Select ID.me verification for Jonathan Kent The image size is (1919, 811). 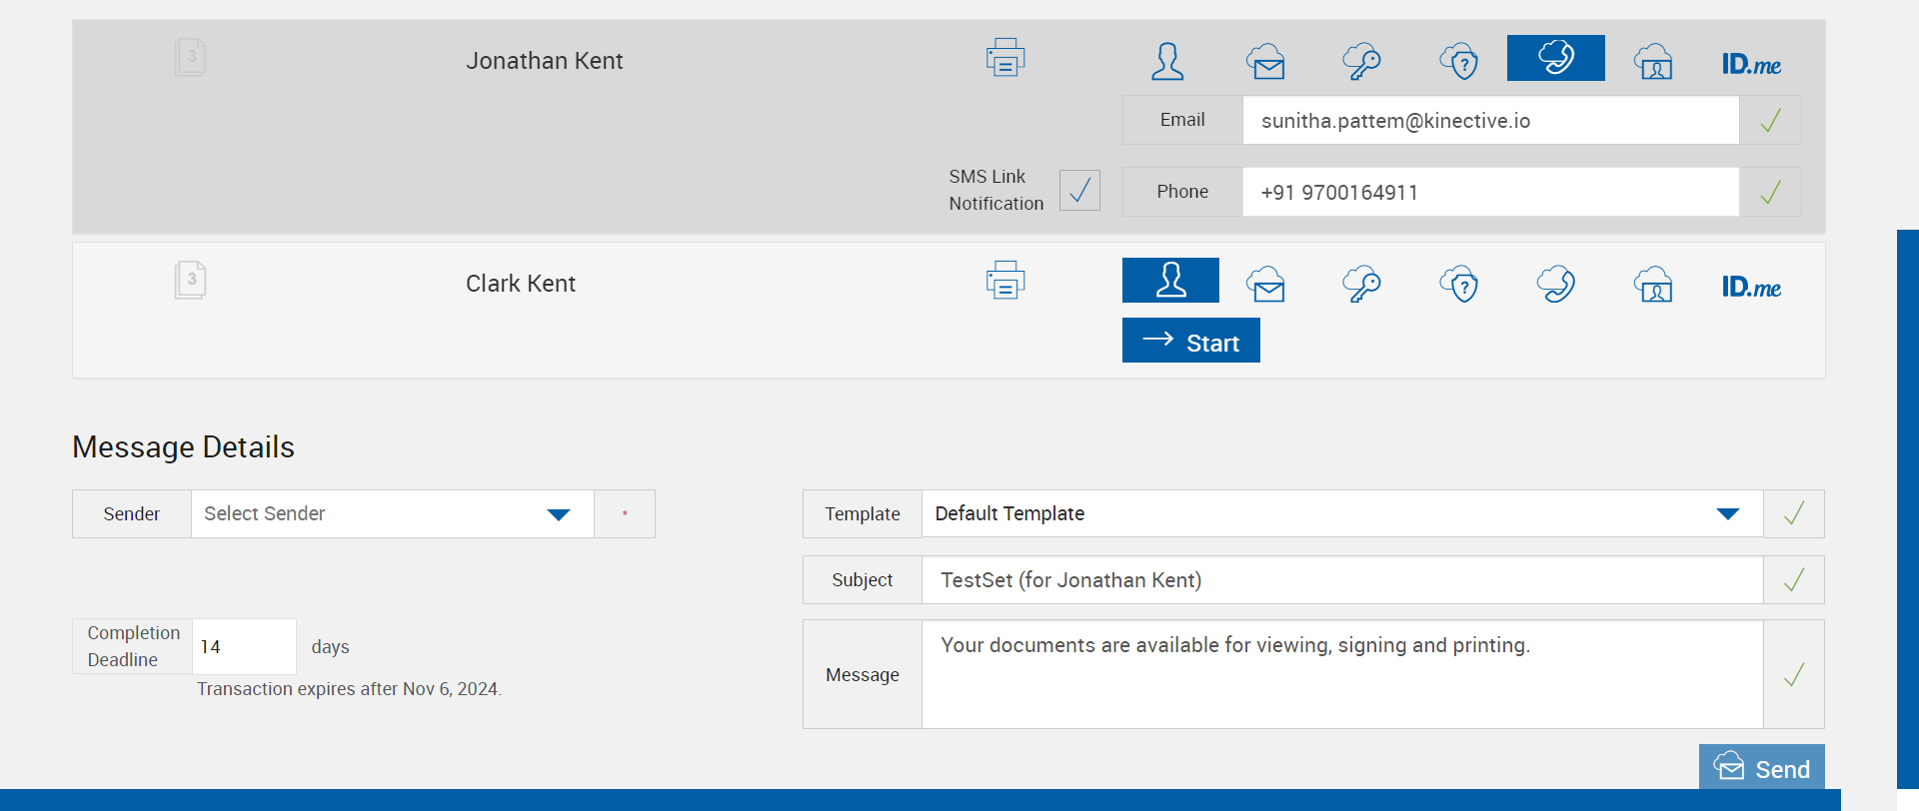coord(1751,64)
